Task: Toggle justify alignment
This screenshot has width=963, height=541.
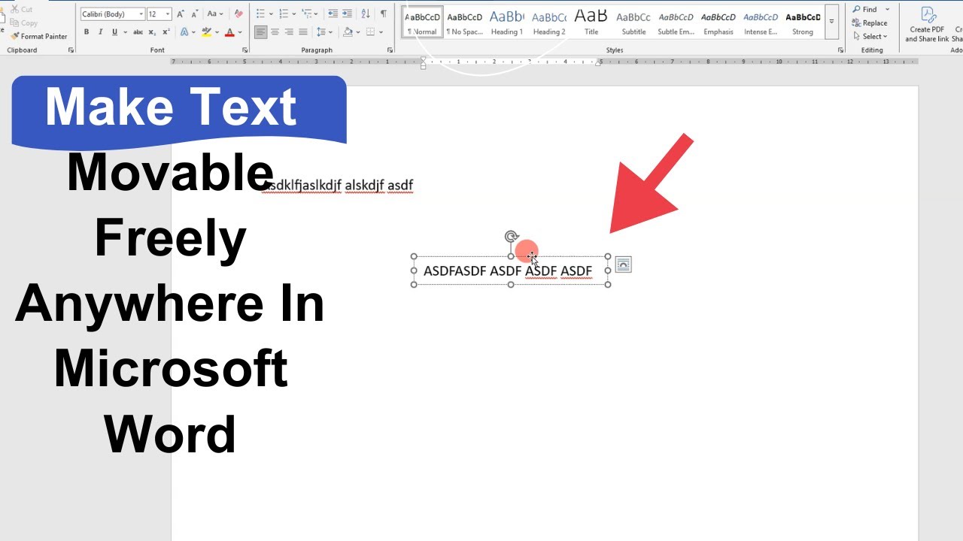Action: [x=303, y=32]
